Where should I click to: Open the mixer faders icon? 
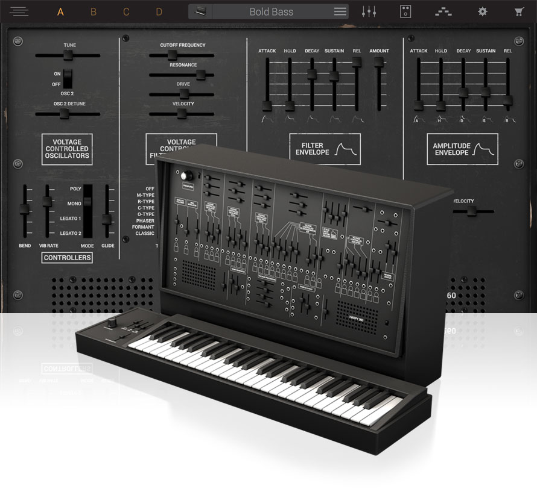[x=369, y=11]
